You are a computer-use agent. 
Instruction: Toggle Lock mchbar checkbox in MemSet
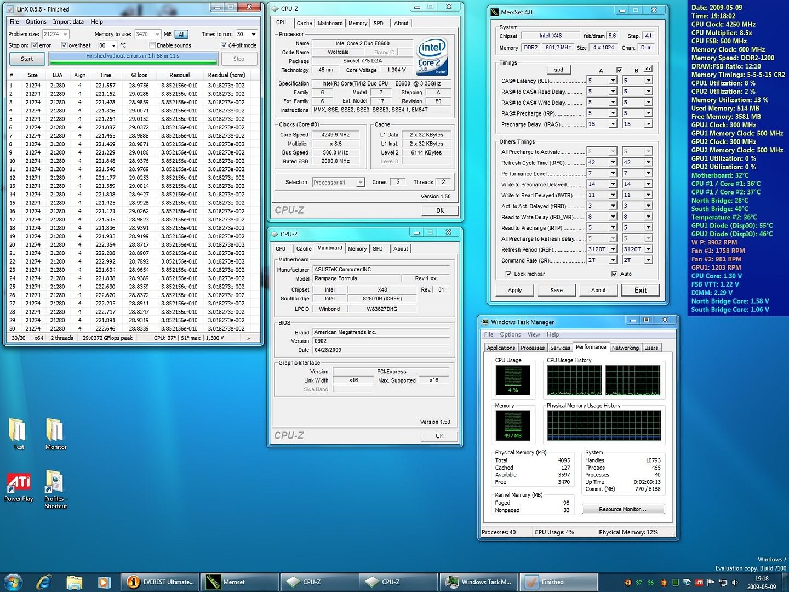508,274
